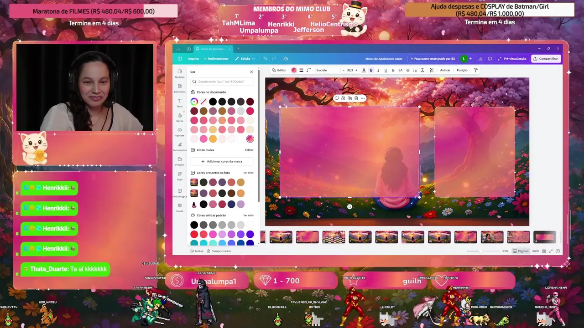Open text color letter A icon
The image size is (584, 328).
pos(364,70)
